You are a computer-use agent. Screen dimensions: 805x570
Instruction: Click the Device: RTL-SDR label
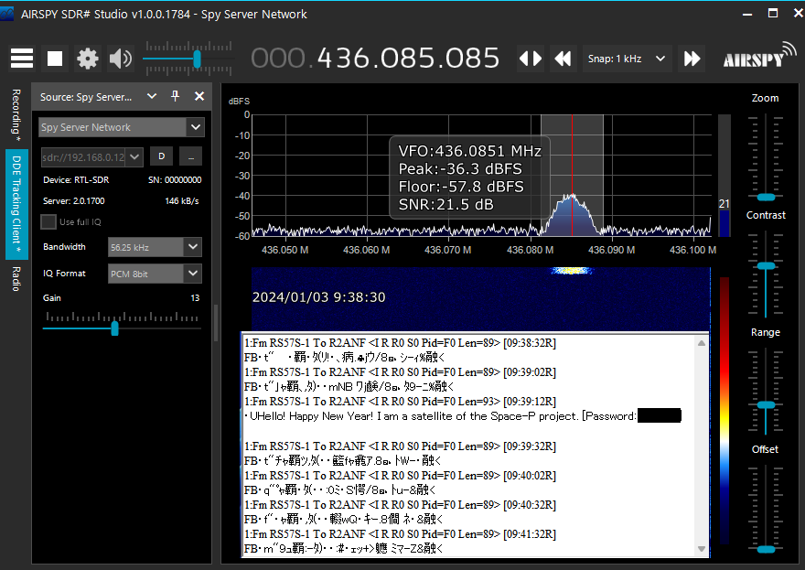[x=76, y=179]
